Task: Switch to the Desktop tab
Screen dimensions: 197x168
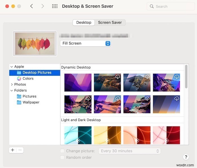Action: (84, 22)
